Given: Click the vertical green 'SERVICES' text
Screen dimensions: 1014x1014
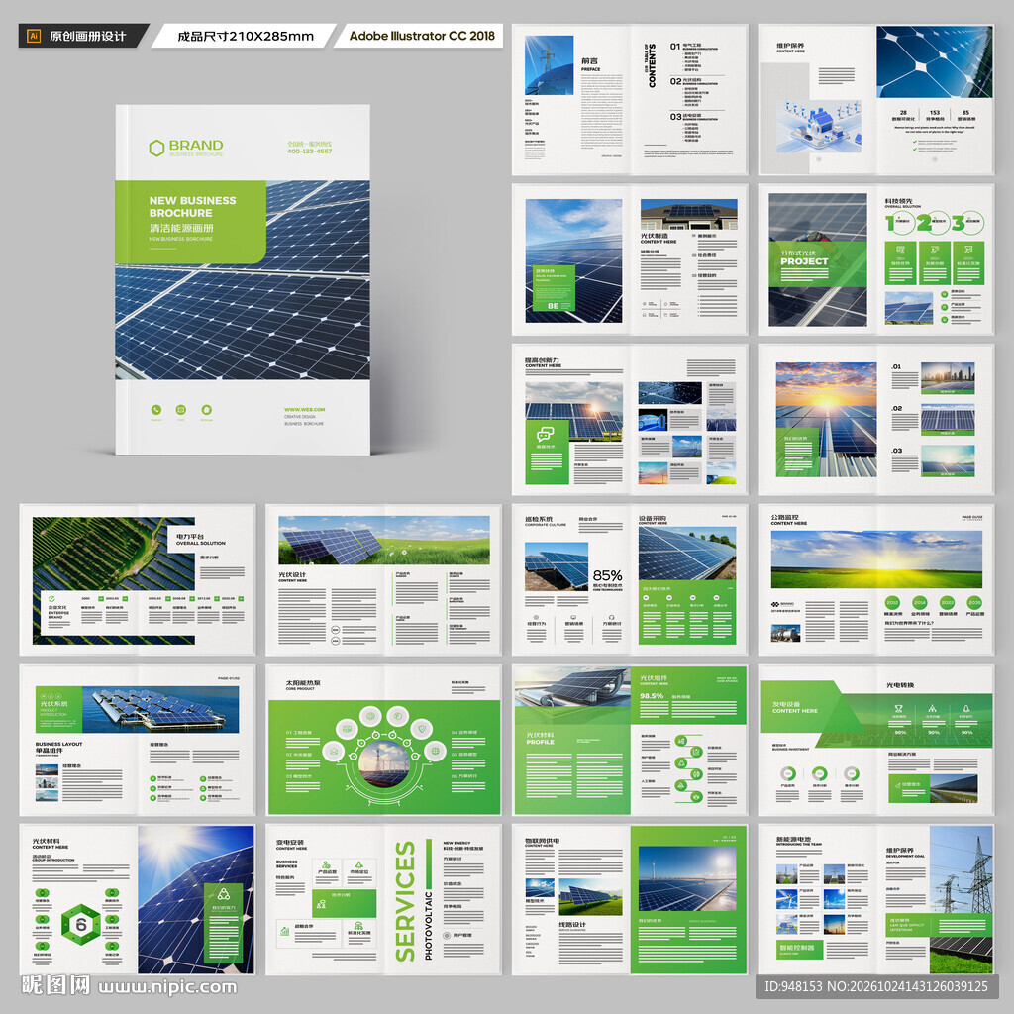Looking at the screenshot, I should click(405, 901).
